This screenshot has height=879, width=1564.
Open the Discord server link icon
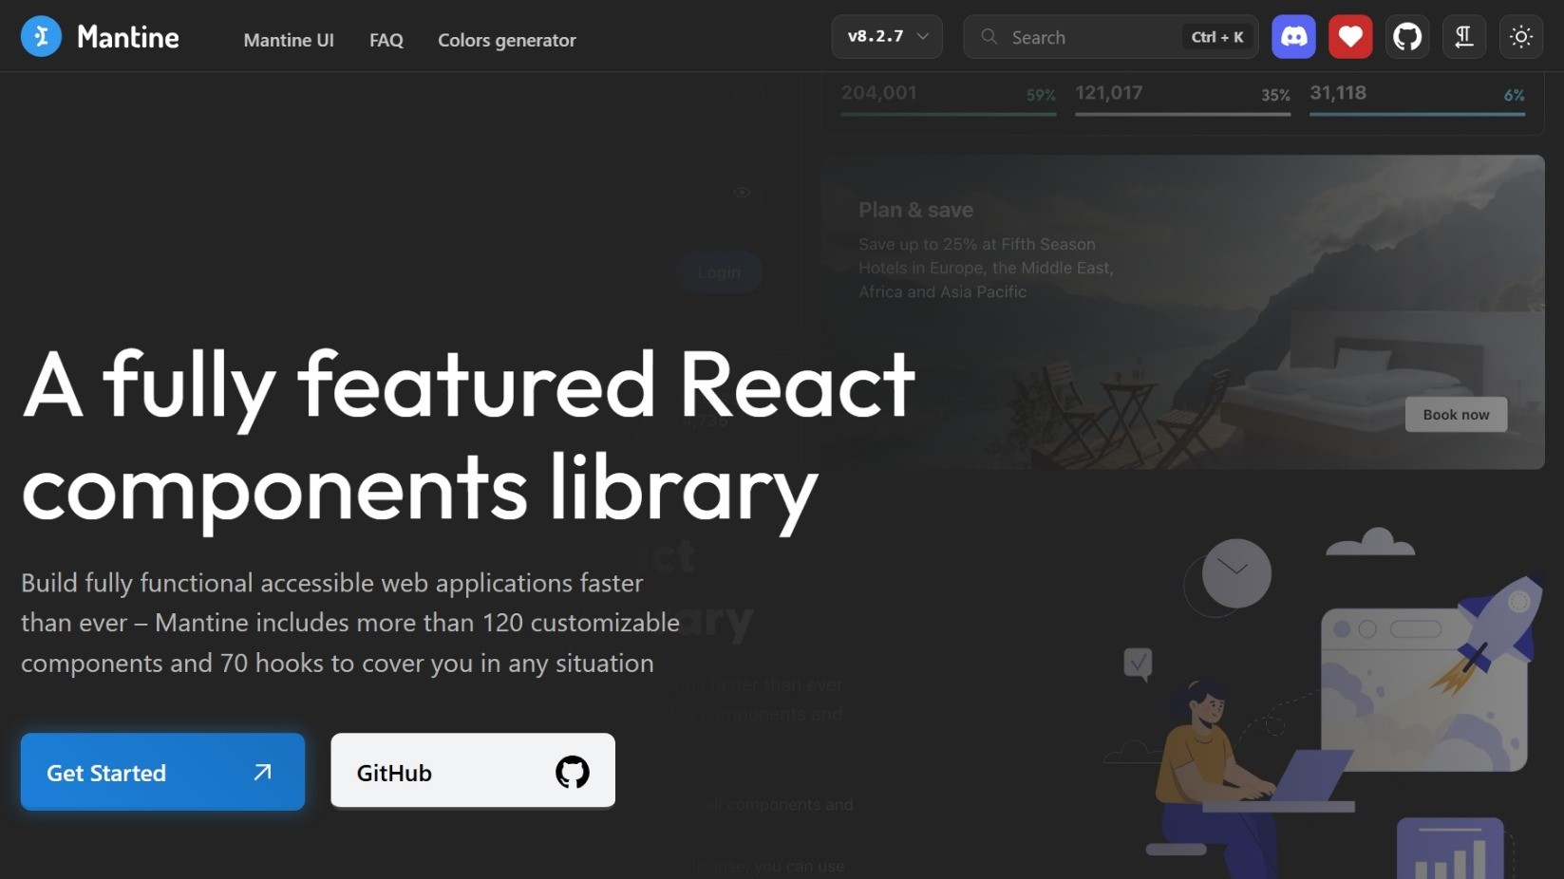1293,37
